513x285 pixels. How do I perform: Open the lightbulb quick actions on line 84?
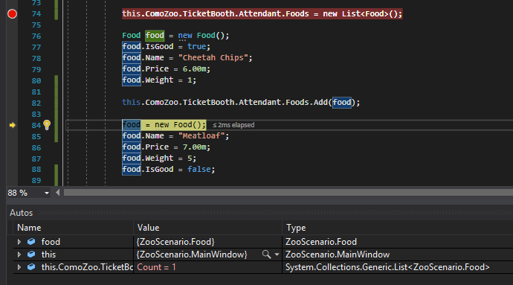(x=47, y=125)
